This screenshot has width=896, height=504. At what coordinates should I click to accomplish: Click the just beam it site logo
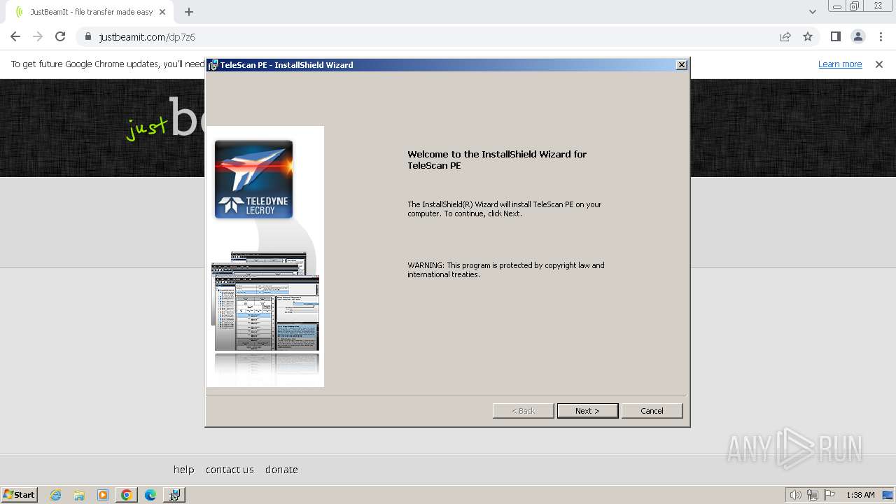click(165, 120)
